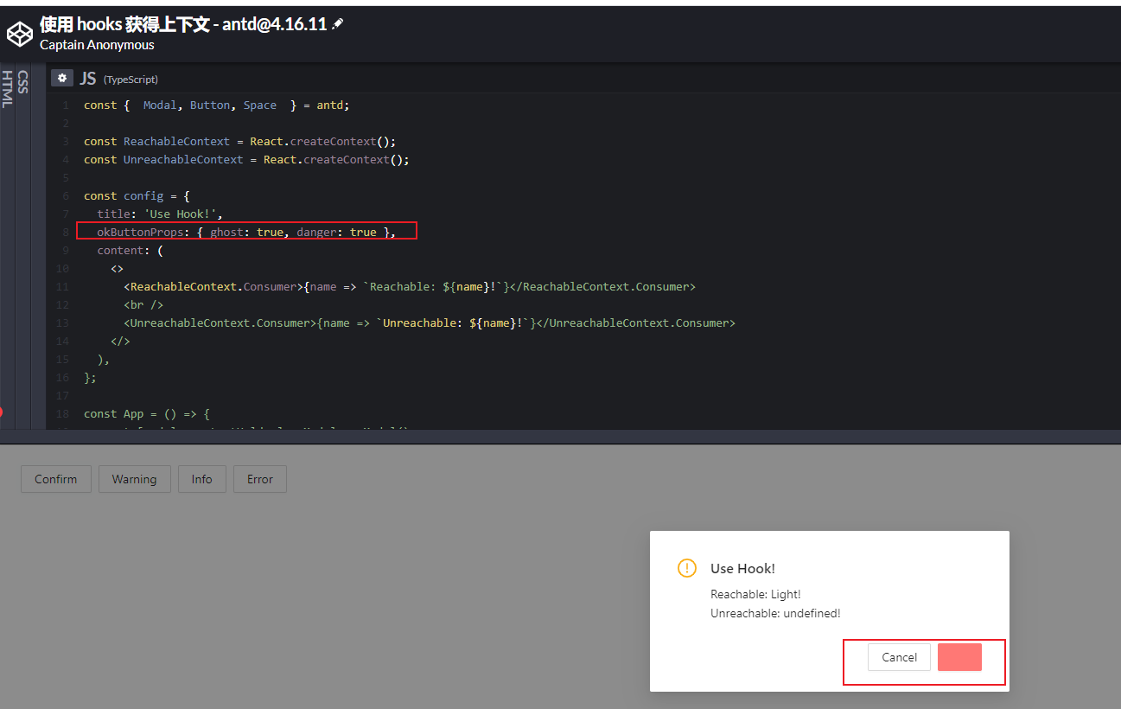
Task: Click the Confirm button
Action: [55, 478]
